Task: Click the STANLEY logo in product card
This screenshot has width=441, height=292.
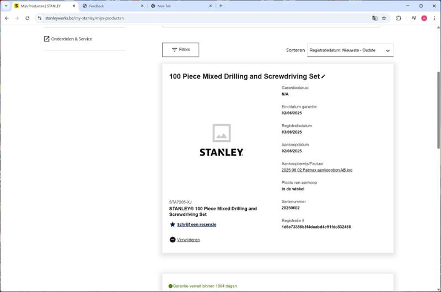Action: (x=222, y=152)
